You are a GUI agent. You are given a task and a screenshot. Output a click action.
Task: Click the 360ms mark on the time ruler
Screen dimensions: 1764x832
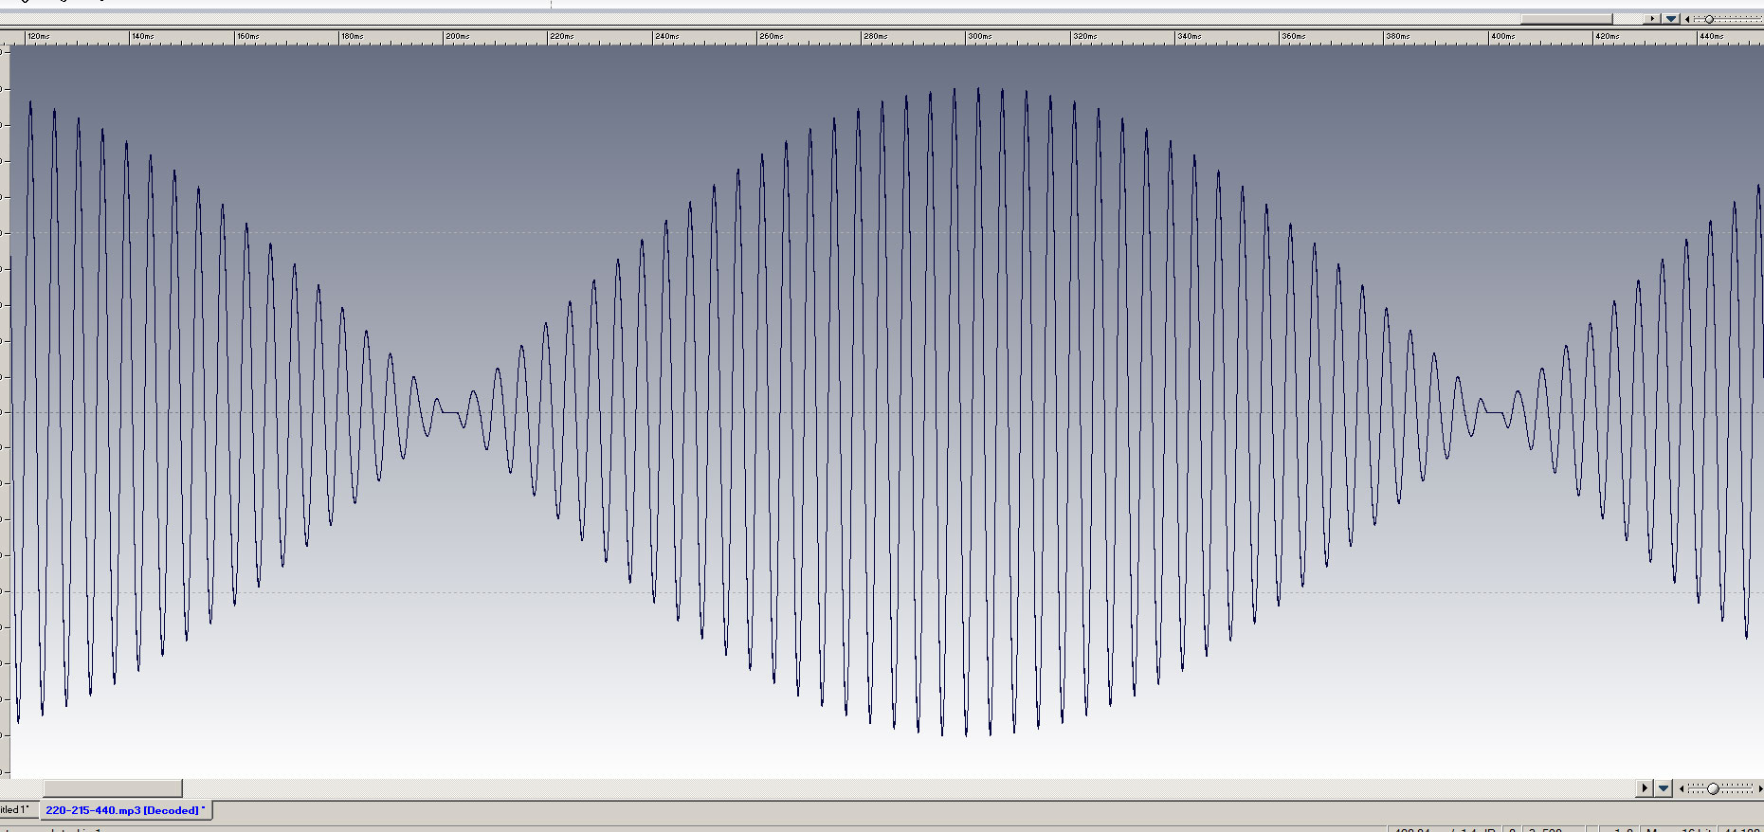pyautogui.click(x=1293, y=36)
